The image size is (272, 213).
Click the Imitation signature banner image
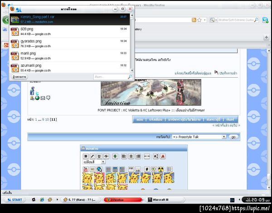pyautogui.click(x=151, y=93)
